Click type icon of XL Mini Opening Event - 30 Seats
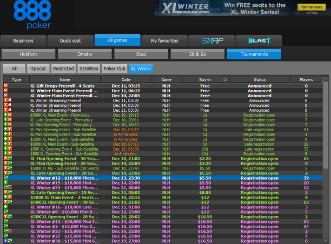 [8, 159]
